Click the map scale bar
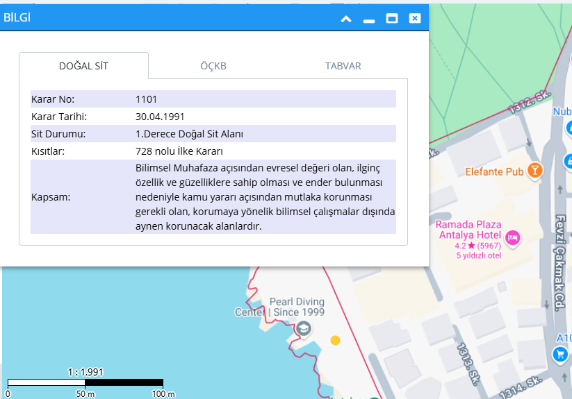Viewport: 572px width, 399px height. pos(85,382)
